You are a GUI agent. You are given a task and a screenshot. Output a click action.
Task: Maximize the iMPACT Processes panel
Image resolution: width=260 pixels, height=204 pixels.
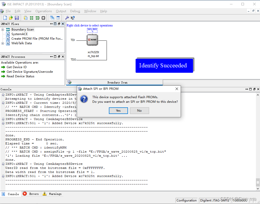point(55,57)
